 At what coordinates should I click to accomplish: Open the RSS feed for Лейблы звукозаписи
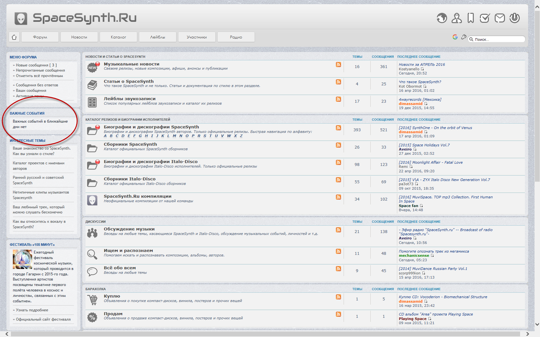point(338,99)
